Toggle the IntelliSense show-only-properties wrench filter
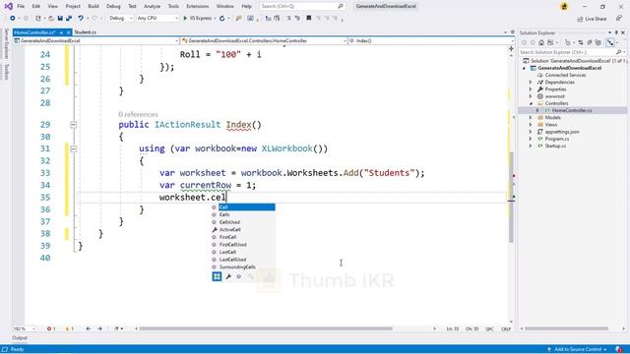Image resolution: width=630 pixels, height=354 pixels. pyautogui.click(x=228, y=276)
